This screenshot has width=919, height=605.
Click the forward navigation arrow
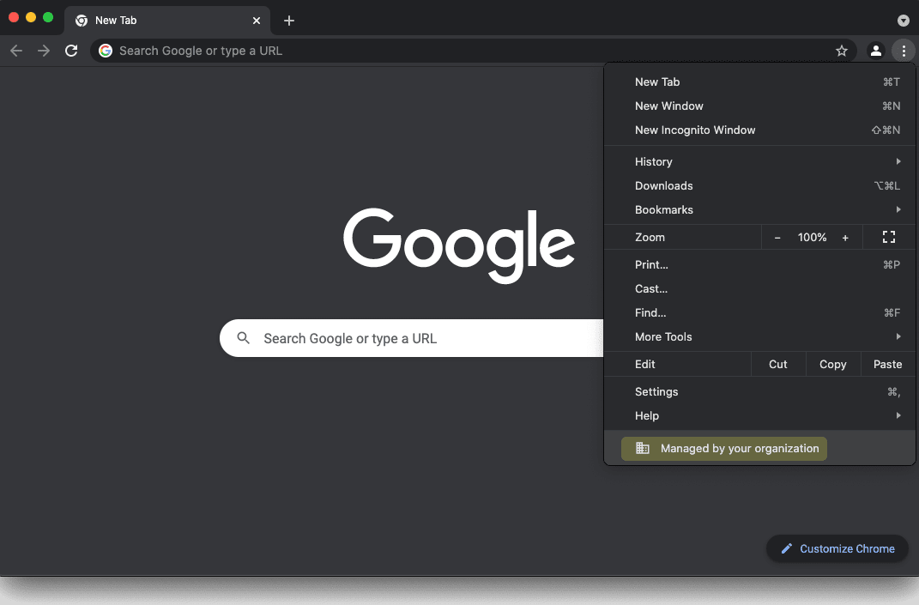point(44,51)
